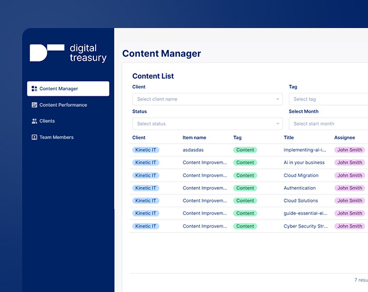Click the Kinetic IT badge in first row
The height and width of the screenshot is (292, 368).
pos(146,150)
